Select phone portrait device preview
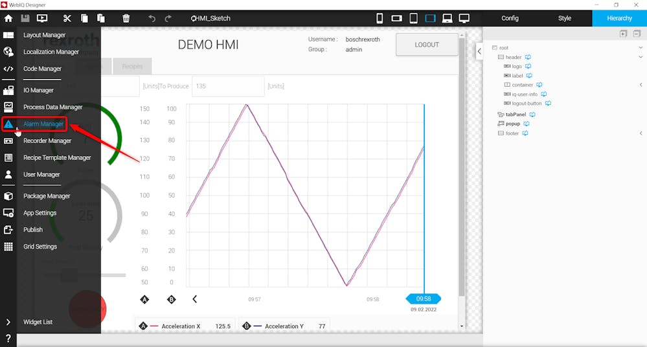 pyautogui.click(x=380, y=18)
